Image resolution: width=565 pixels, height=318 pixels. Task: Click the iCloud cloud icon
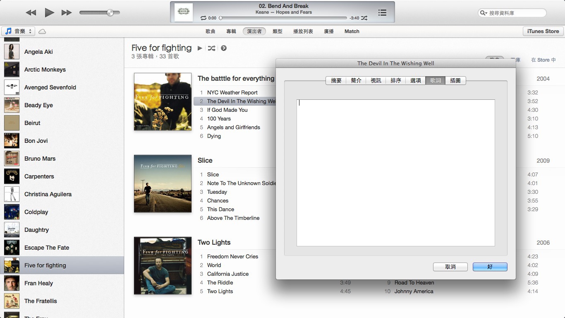tap(42, 31)
